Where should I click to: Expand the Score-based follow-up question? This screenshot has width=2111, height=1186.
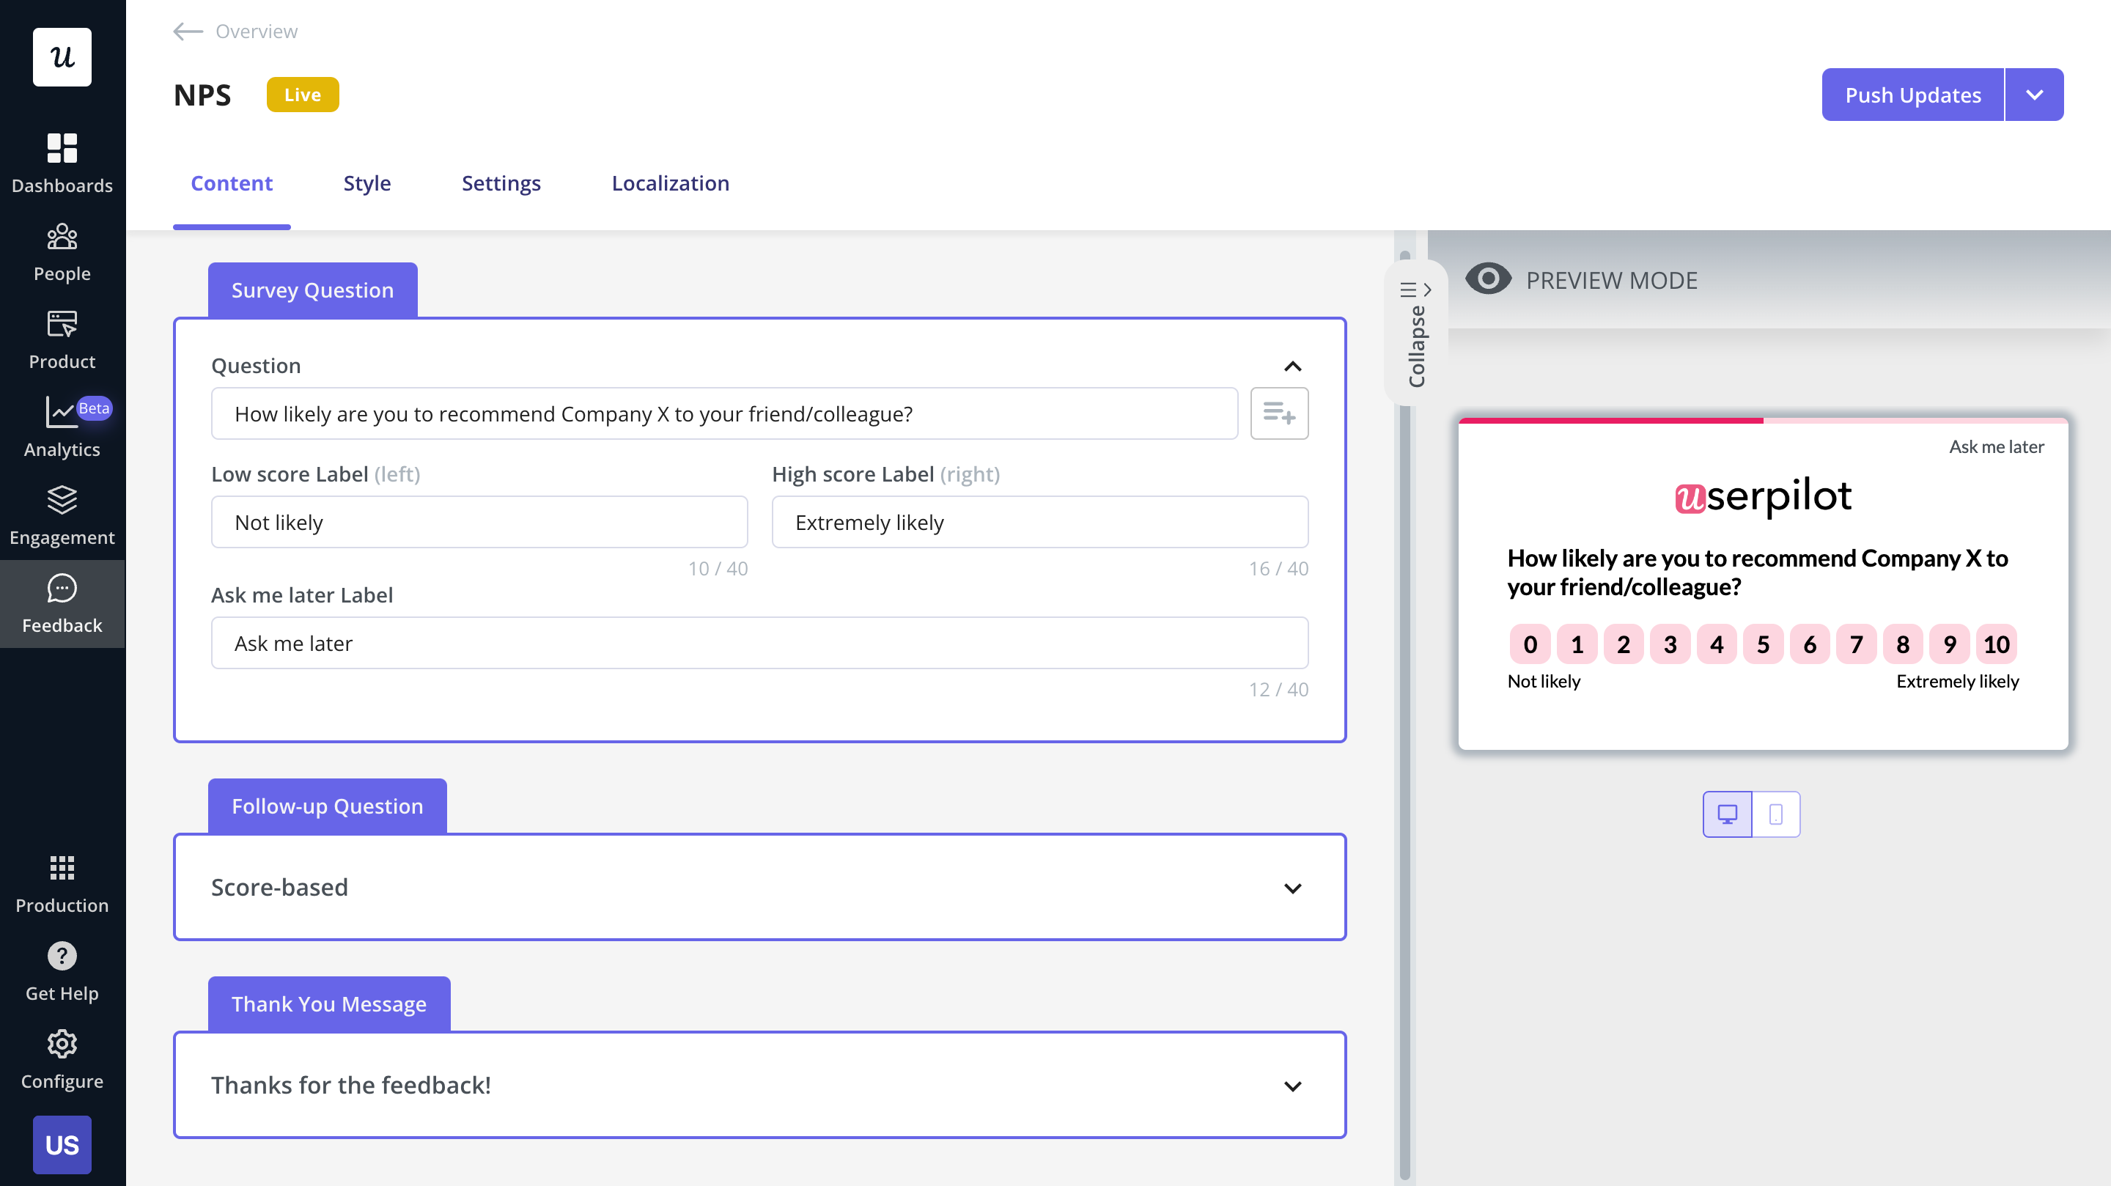1293,888
